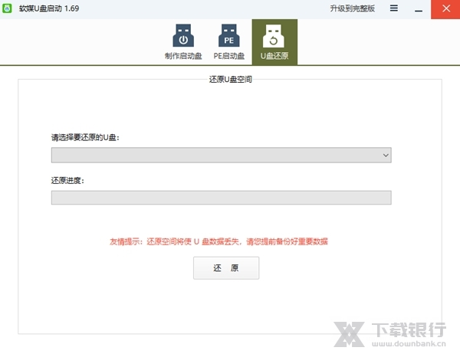Image resolution: width=460 pixels, height=354 pixels.
Task: Click the 还原进度 progress bar
Action: [222, 198]
